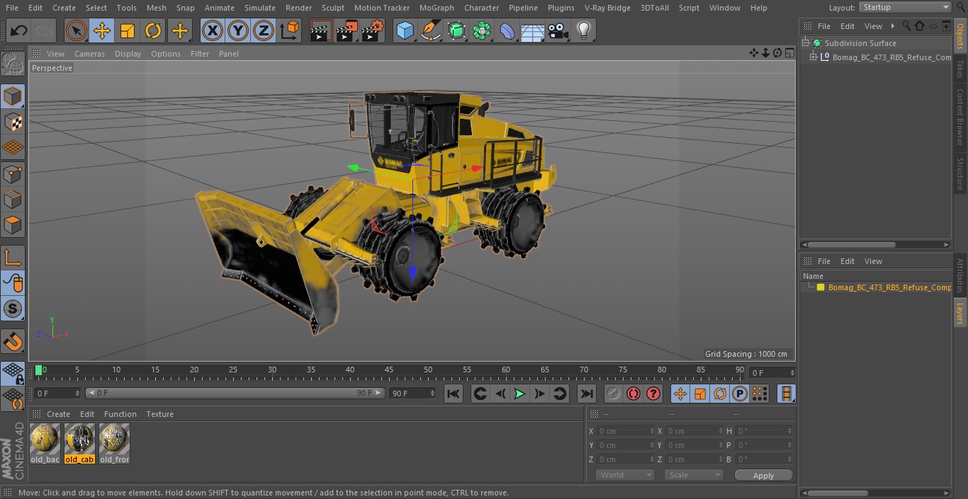The image size is (968, 499).
Task: Open the spline pen tool
Action: 431,30
